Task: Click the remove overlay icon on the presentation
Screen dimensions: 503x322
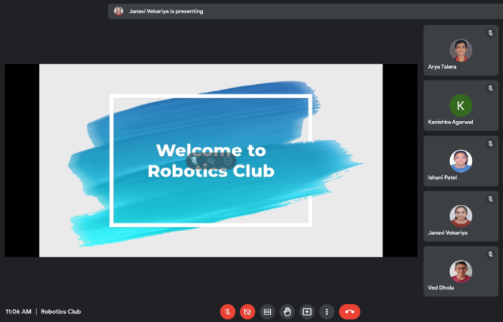Action: click(x=227, y=161)
